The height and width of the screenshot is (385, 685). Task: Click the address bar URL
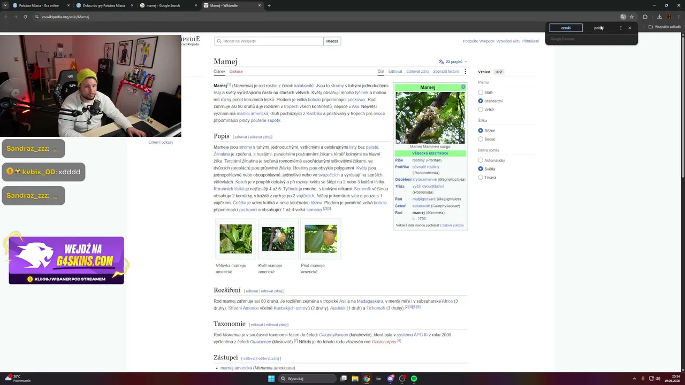coord(65,17)
